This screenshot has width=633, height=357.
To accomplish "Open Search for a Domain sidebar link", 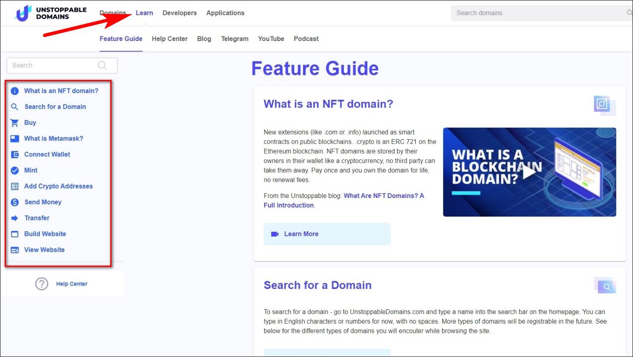I will point(55,107).
